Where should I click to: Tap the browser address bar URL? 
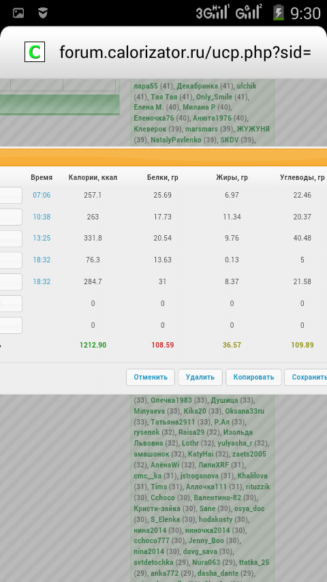tap(185, 52)
